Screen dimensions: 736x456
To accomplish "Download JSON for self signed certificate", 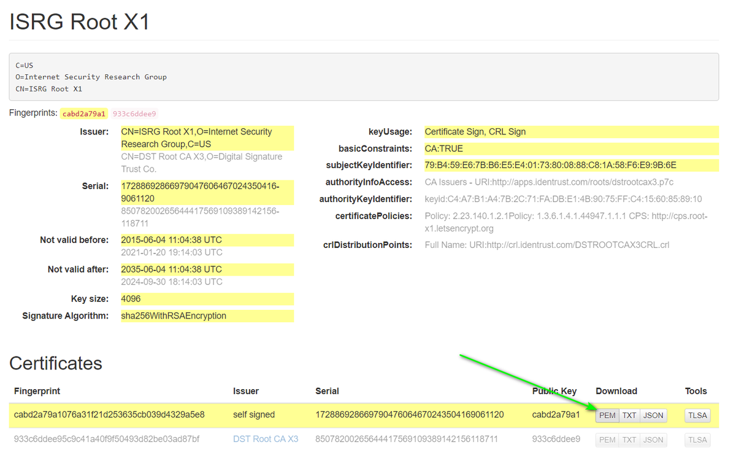I will pyautogui.click(x=653, y=415).
